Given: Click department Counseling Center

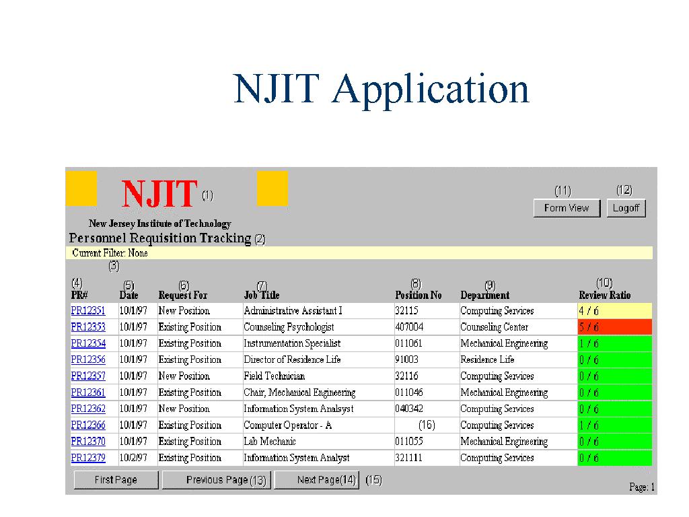Looking at the screenshot, I should point(495,327).
